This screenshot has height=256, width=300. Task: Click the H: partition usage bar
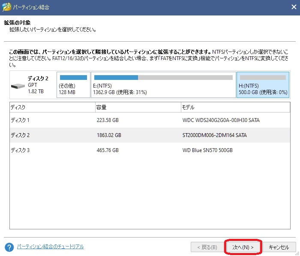click(x=263, y=77)
